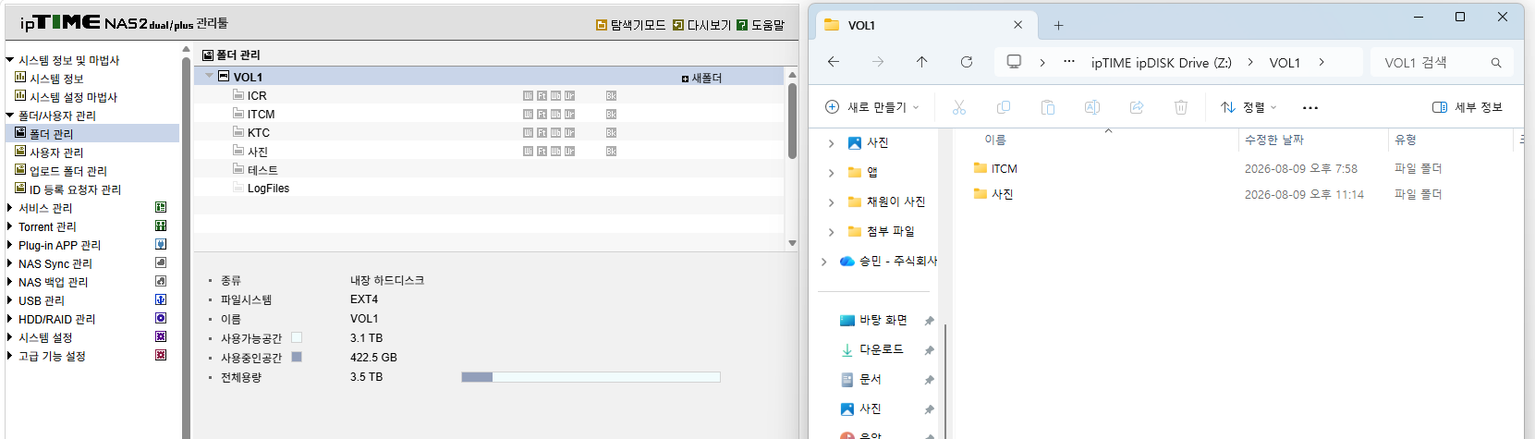Viewport: 1535px width, 439px height.
Task: Open 시스템 설정 마법사 page
Action: click(x=73, y=97)
